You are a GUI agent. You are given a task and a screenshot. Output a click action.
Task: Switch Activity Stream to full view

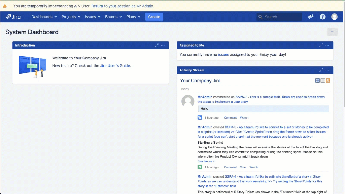[318, 81]
